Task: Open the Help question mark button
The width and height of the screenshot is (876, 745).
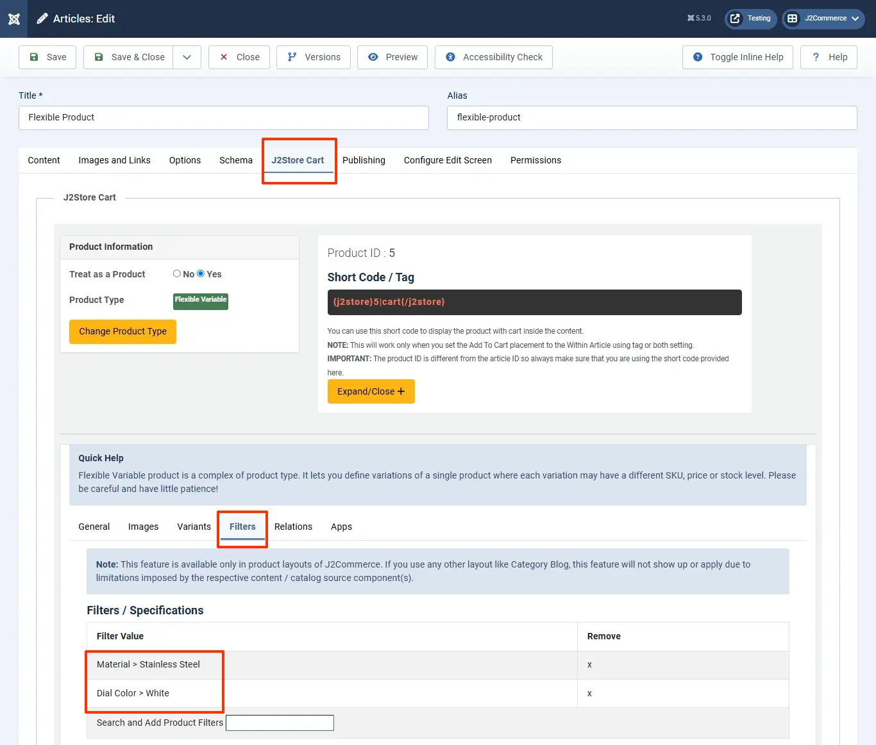Action: (x=829, y=57)
